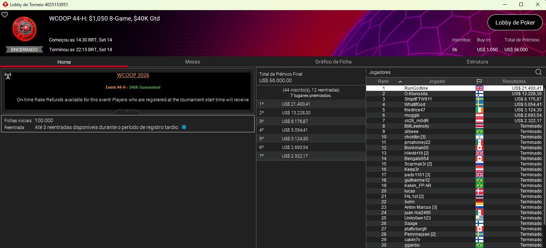Viewport: 546px width, 248px height.
Task: Click 3º prize row US$ 8.176,87
Action: [311, 121]
